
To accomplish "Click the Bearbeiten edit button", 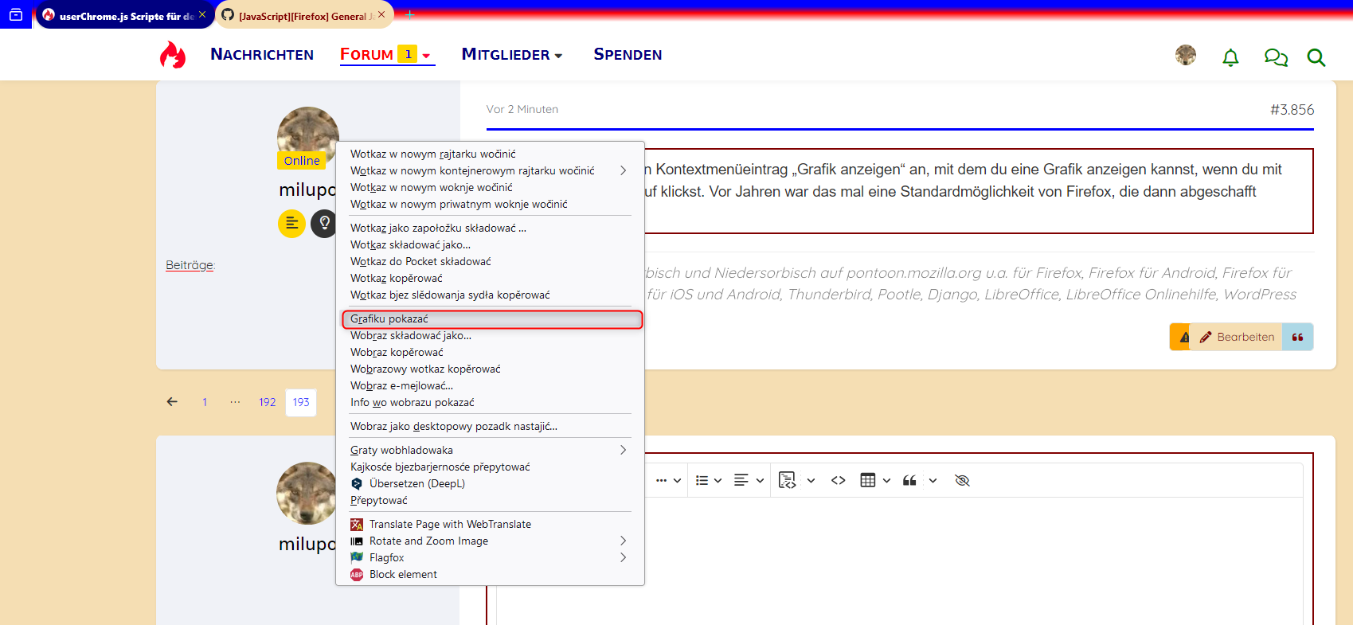I will click(x=1237, y=337).
